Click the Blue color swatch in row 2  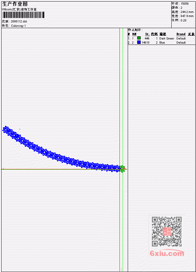(139, 42)
